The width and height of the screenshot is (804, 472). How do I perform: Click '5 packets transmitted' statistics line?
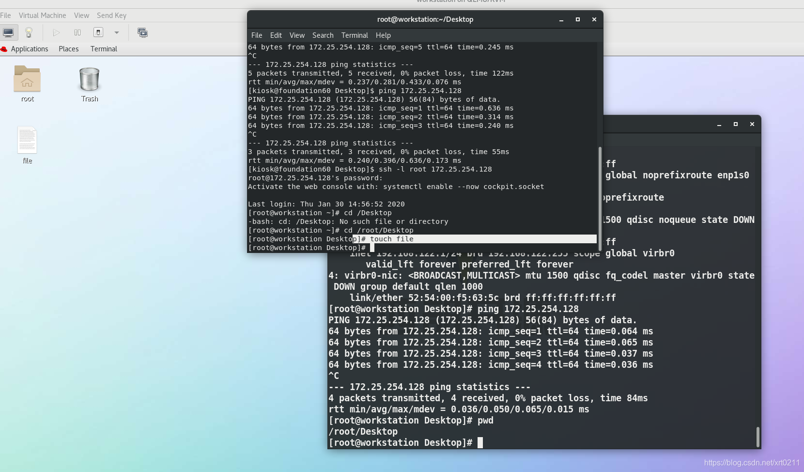[x=381, y=73]
